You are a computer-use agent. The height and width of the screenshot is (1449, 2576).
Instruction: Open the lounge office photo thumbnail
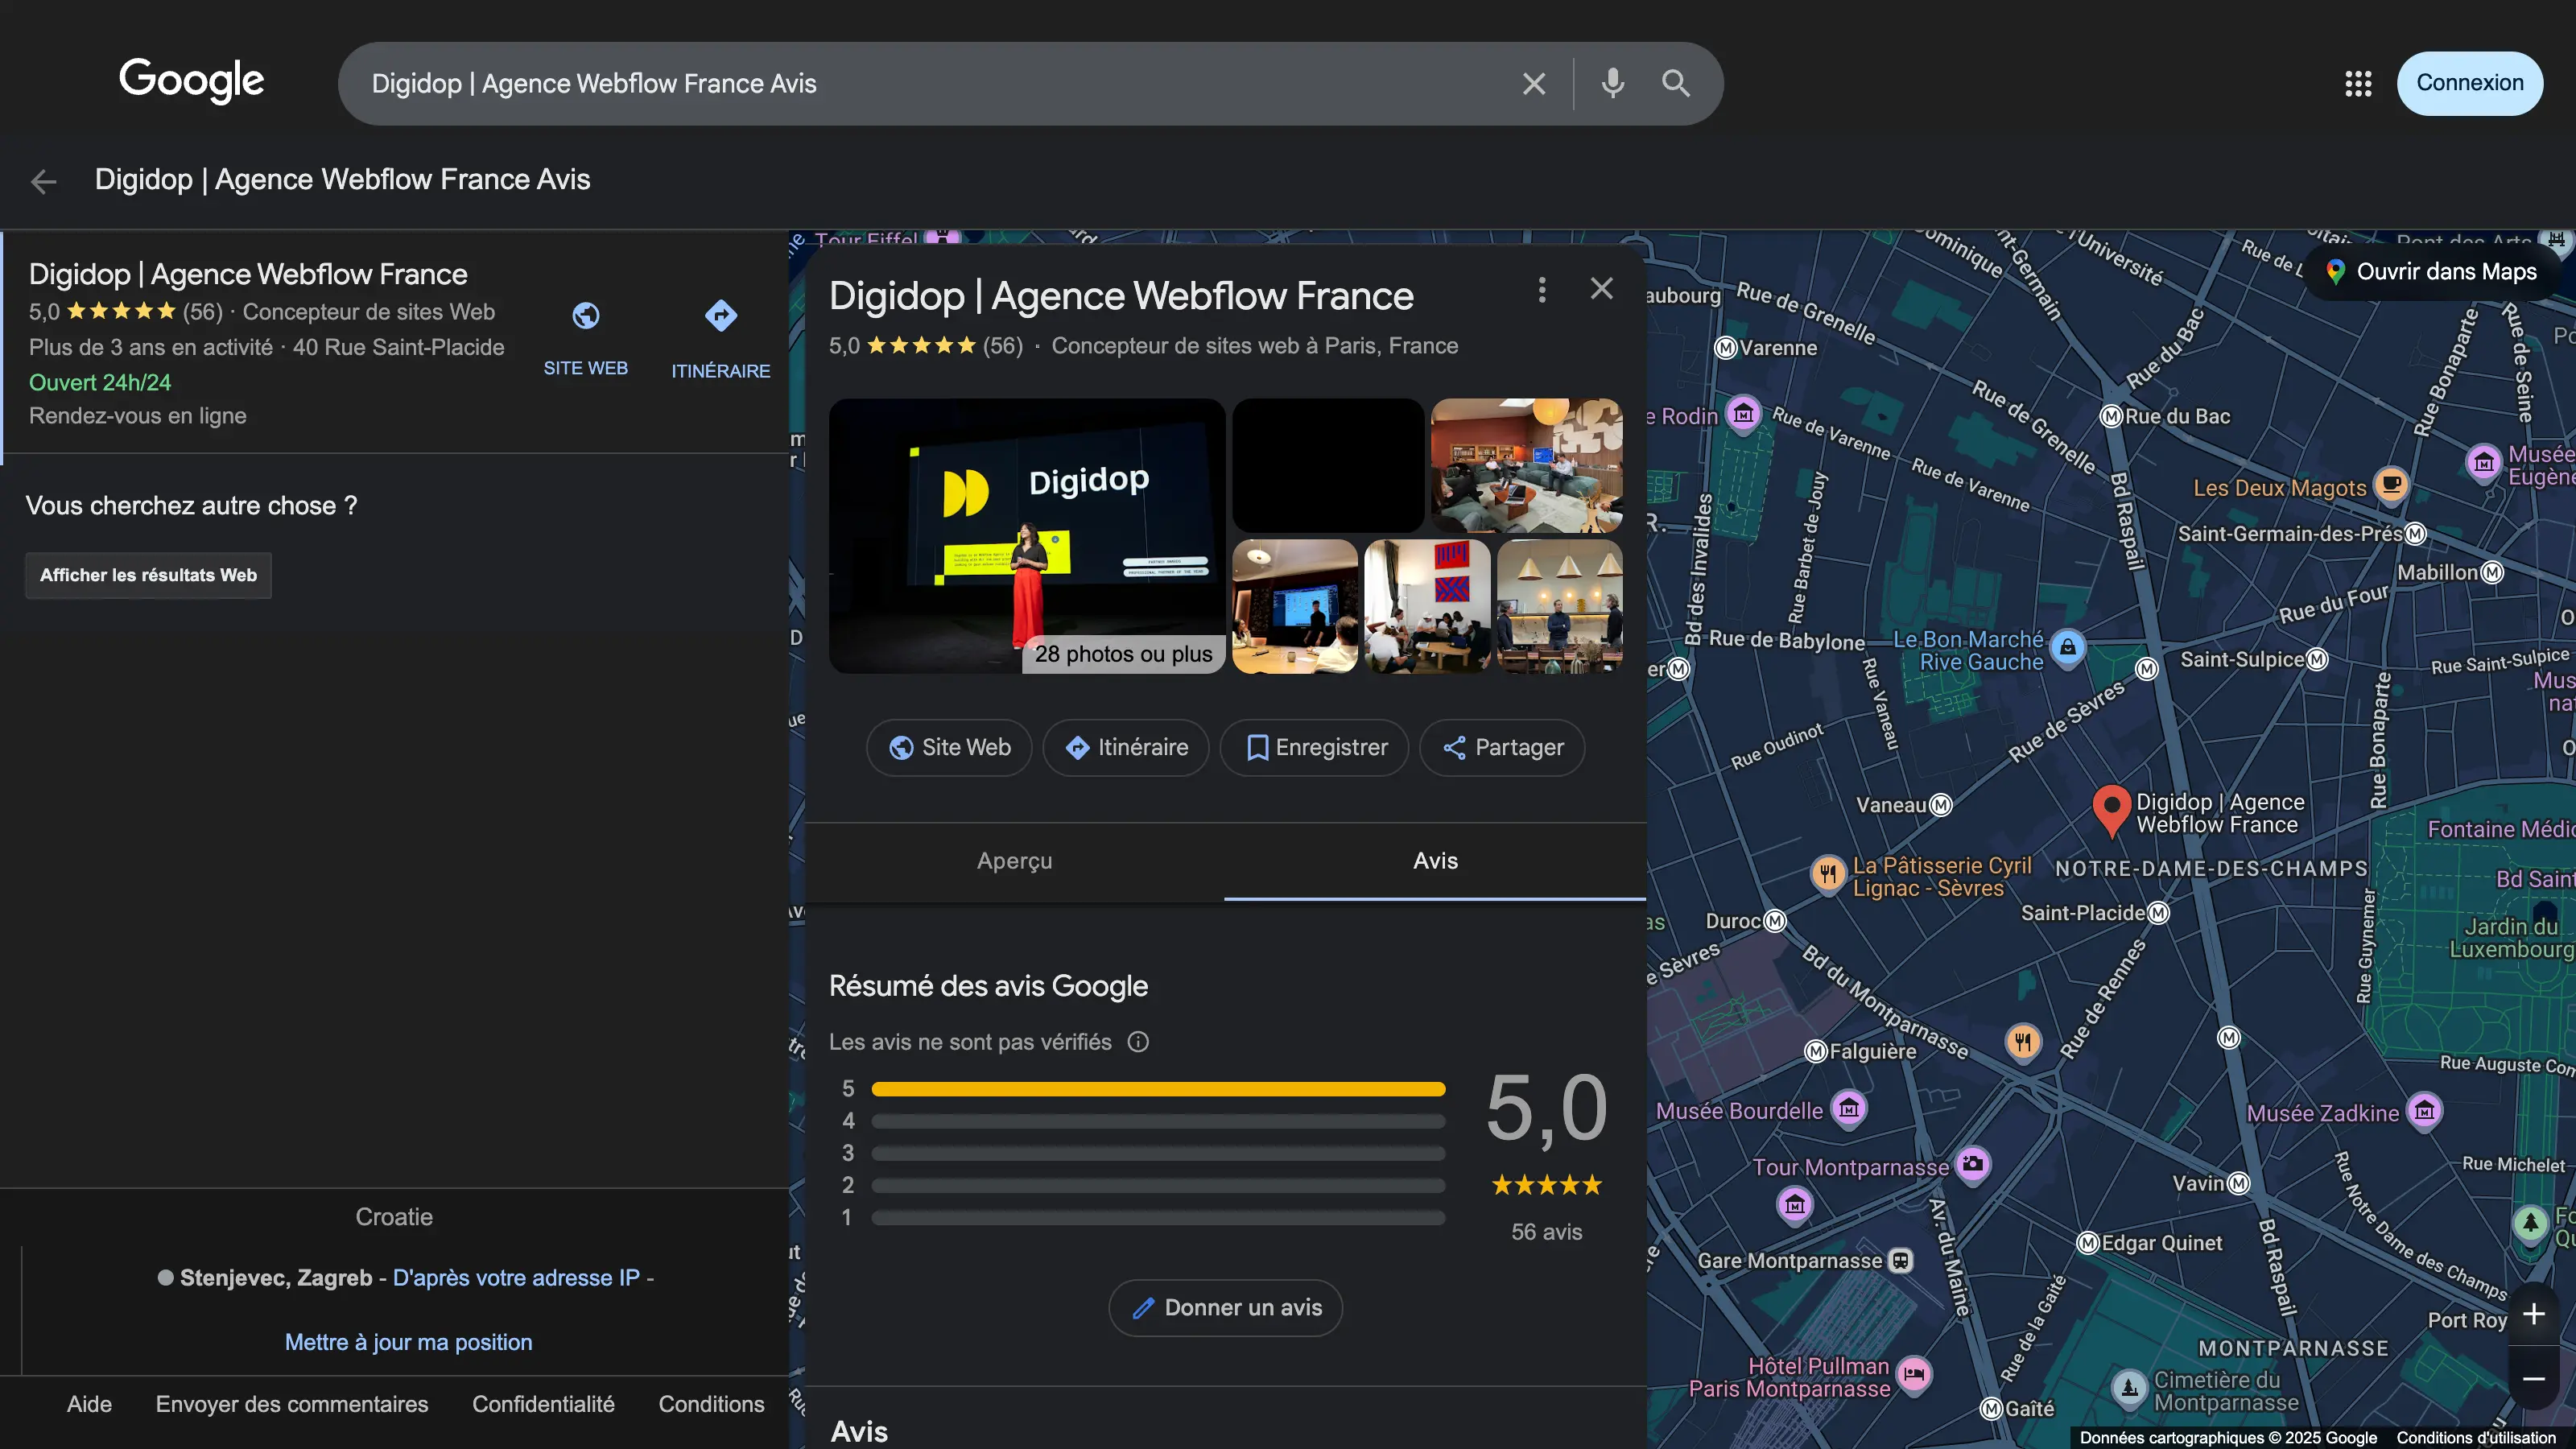[x=1526, y=466]
